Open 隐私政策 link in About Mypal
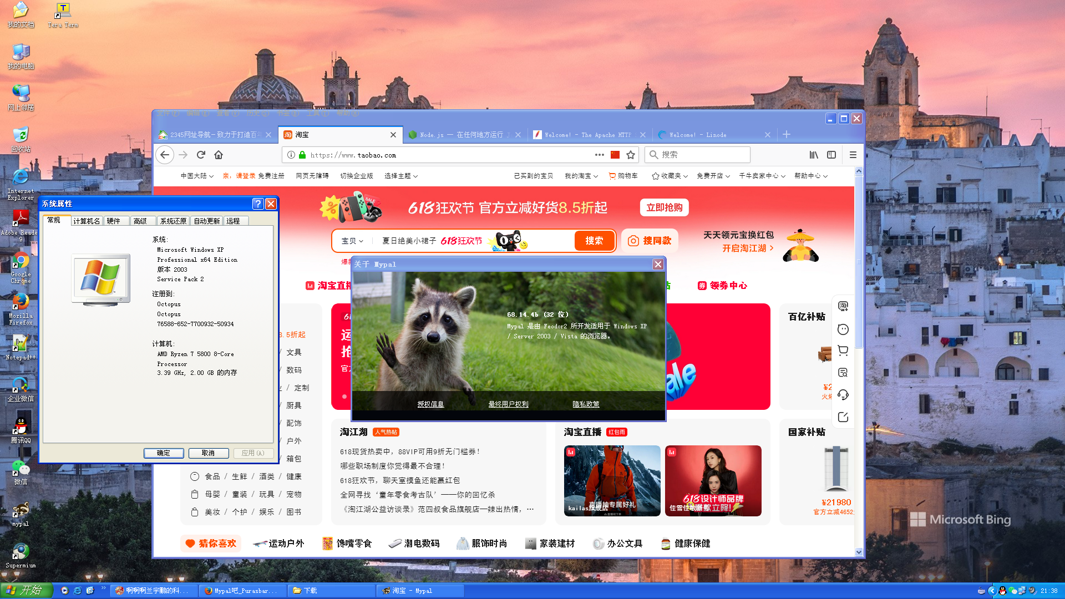Viewport: 1065px width, 599px height. [586, 404]
